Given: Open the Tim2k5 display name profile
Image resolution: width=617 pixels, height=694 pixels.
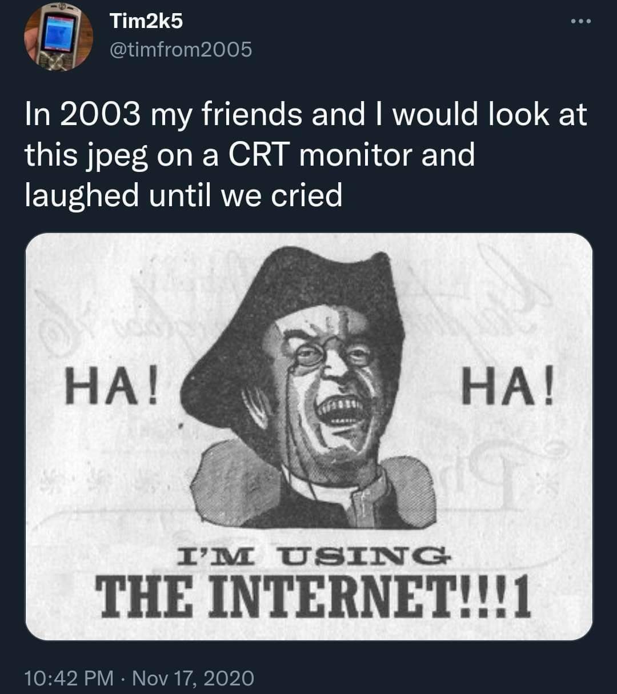Looking at the screenshot, I should pos(146,22).
